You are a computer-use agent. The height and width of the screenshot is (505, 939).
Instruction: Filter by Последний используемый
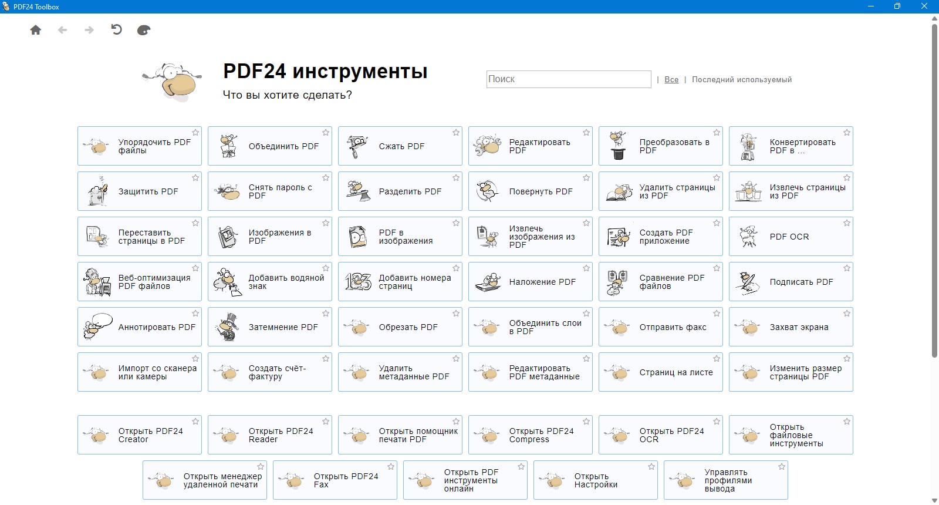tap(742, 80)
